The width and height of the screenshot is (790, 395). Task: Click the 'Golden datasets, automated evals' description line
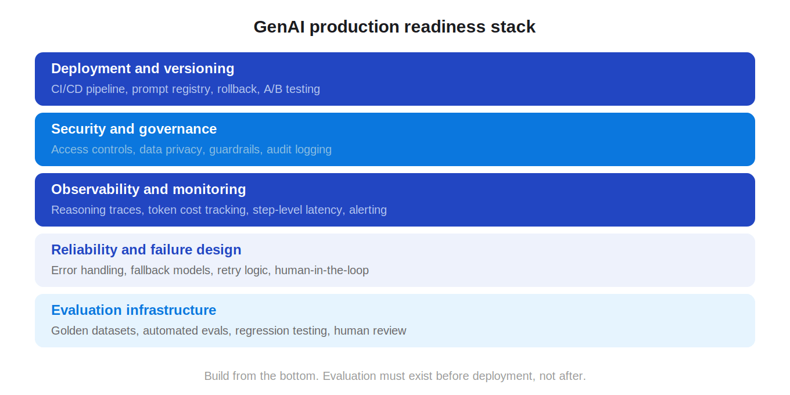(x=229, y=331)
